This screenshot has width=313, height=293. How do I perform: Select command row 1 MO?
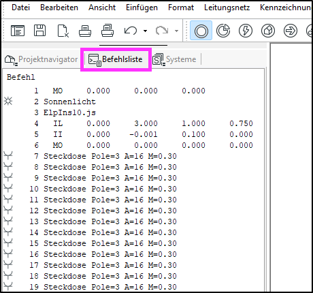[134, 91]
